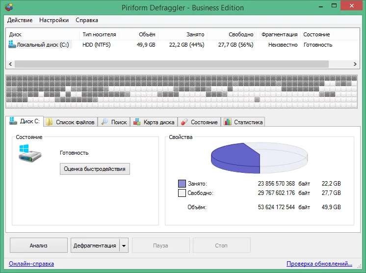Click the drive list right scroll arrow
This screenshot has height=273, width=366.
coord(355,64)
